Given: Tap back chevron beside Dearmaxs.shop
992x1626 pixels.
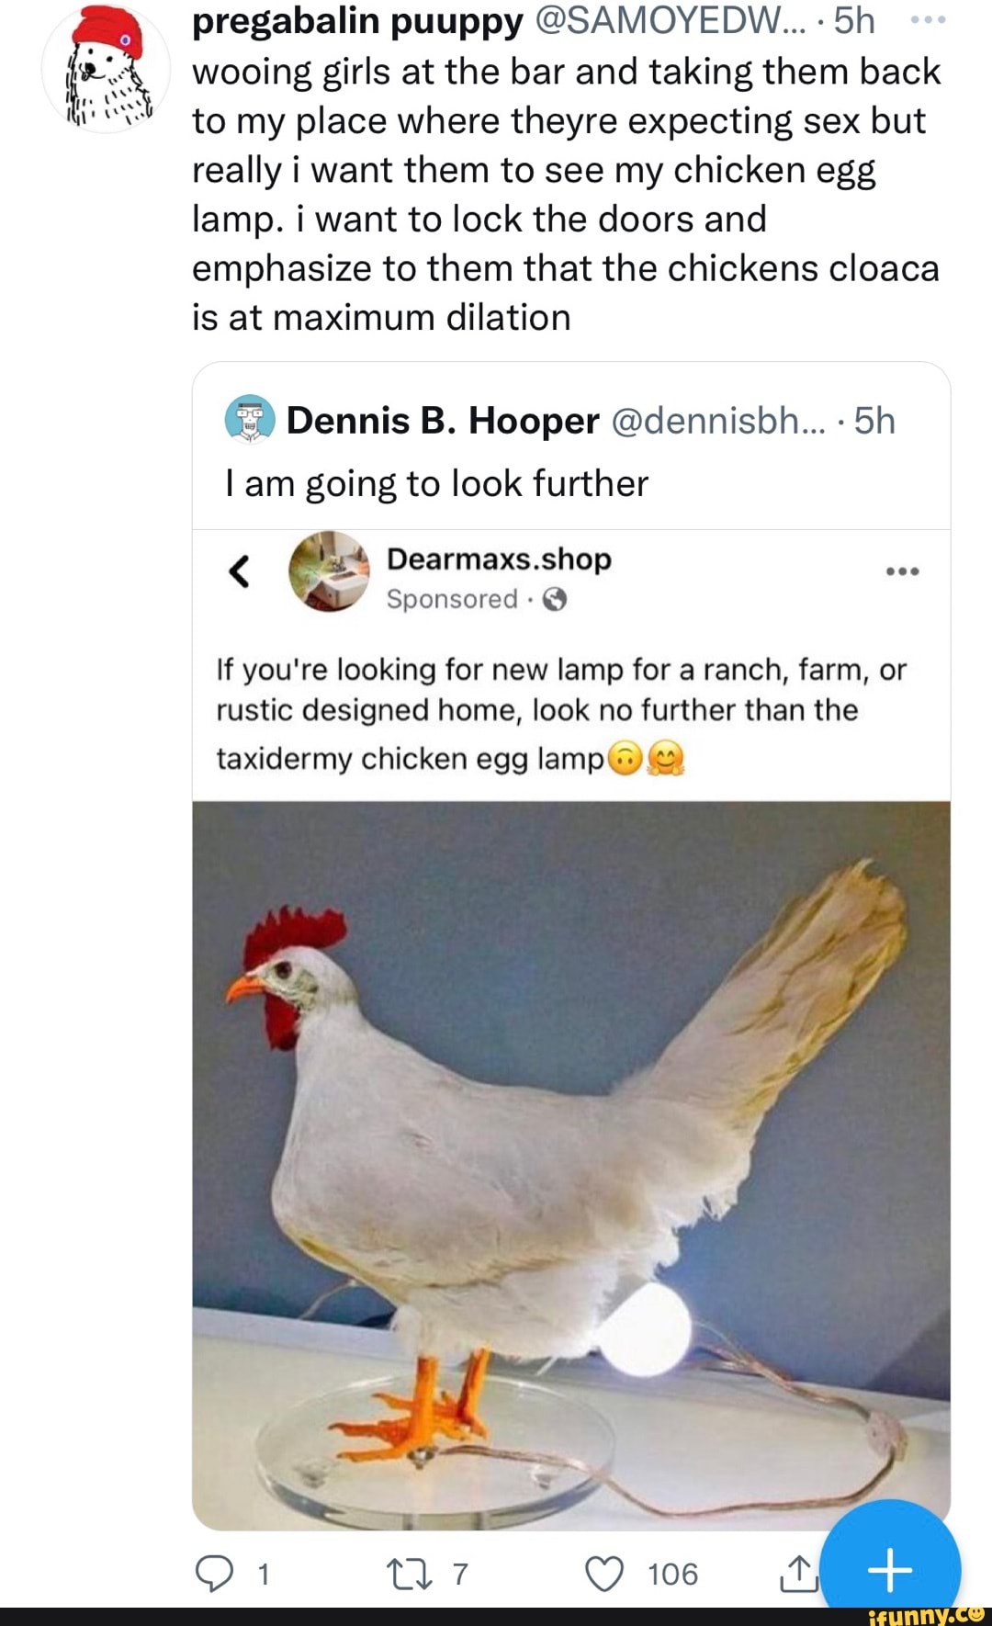Looking at the screenshot, I should (238, 572).
